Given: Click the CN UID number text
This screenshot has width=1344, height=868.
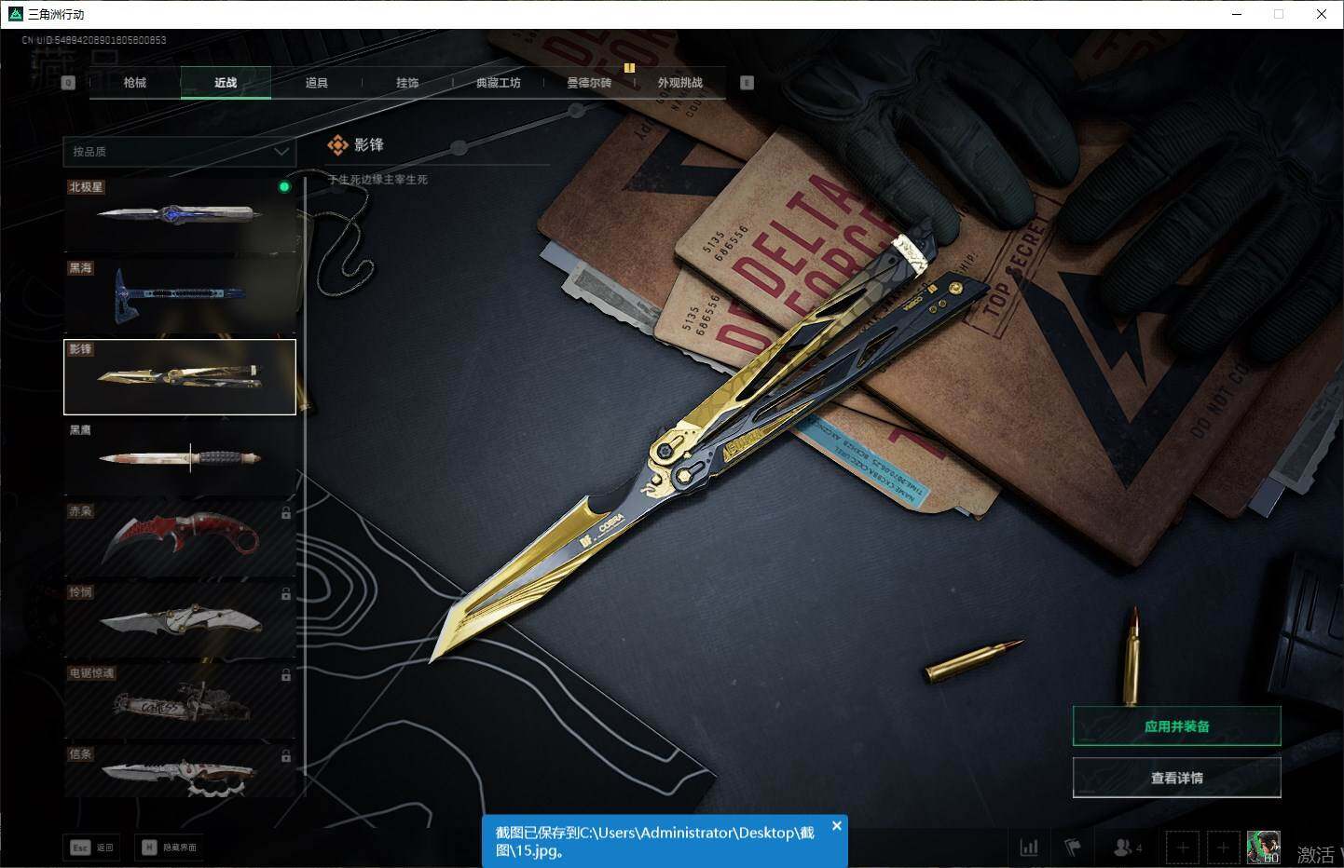Looking at the screenshot, I should tap(94, 41).
